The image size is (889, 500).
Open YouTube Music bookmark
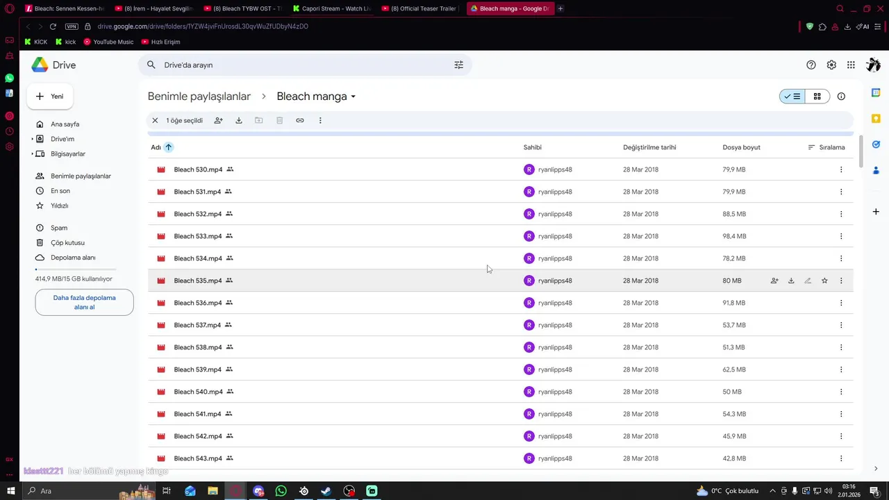pyautogui.click(x=108, y=42)
